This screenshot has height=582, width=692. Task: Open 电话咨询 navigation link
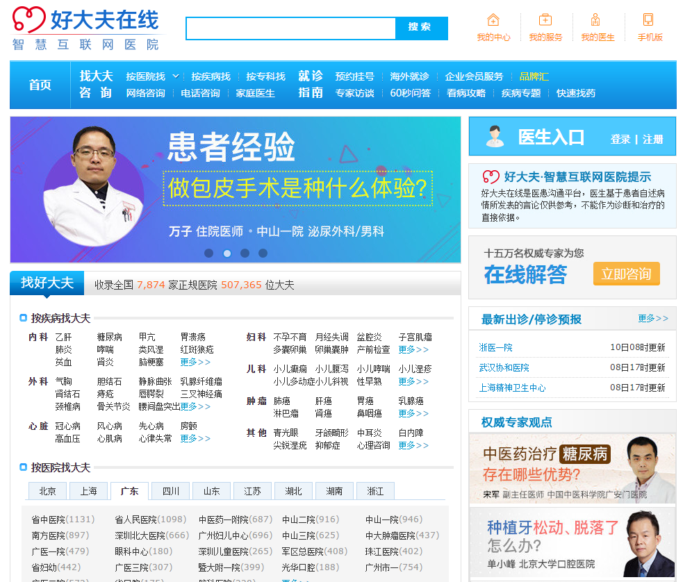[x=200, y=93]
